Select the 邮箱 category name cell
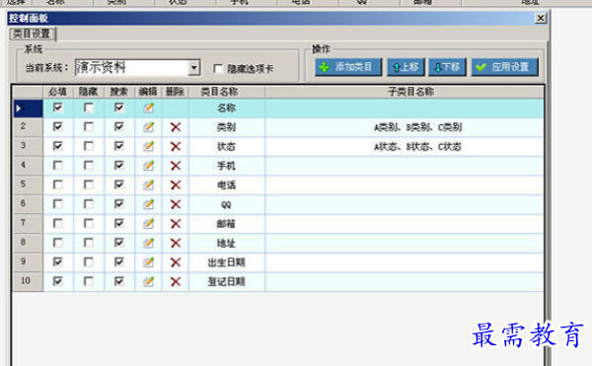592x366 pixels. point(227,224)
